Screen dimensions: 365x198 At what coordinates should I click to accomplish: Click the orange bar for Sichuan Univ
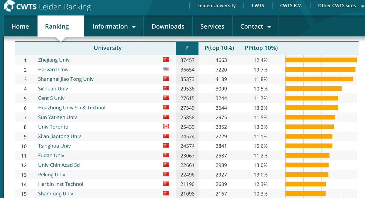pyautogui.click(x=314, y=89)
